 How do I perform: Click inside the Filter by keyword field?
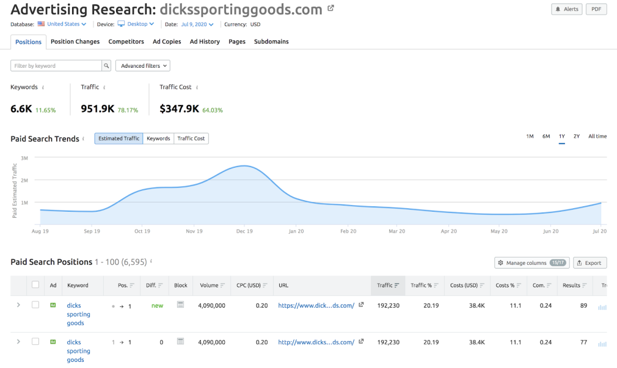(55, 65)
